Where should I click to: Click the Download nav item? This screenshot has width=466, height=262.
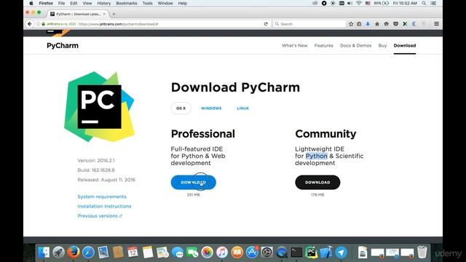coord(405,45)
